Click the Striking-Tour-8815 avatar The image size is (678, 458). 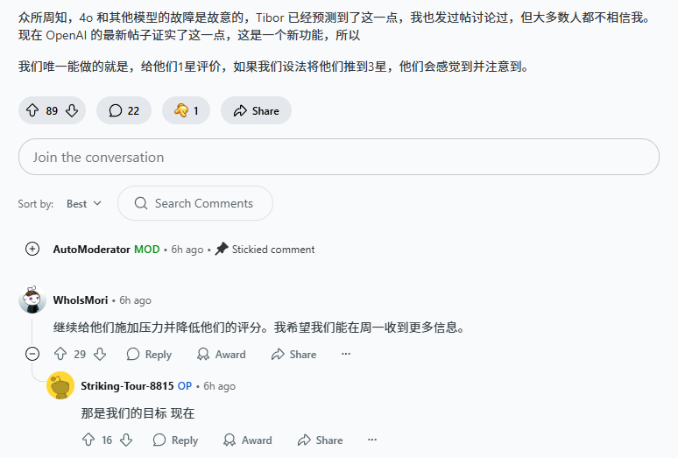pos(60,385)
